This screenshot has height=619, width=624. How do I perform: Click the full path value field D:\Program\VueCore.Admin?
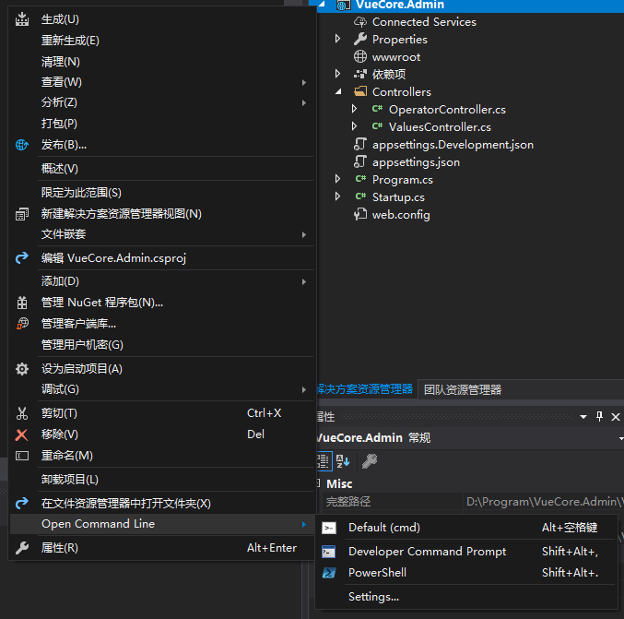pyautogui.click(x=544, y=502)
